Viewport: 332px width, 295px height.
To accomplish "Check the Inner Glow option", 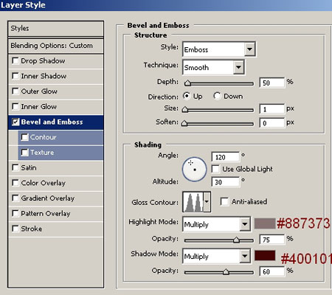I will (x=15, y=106).
